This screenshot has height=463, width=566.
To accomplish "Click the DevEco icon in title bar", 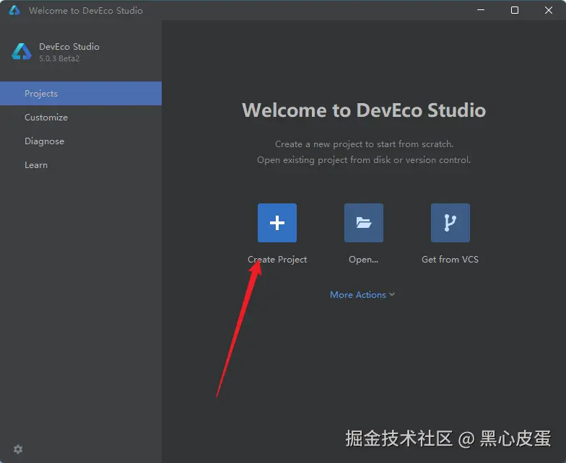I will pyautogui.click(x=14, y=10).
